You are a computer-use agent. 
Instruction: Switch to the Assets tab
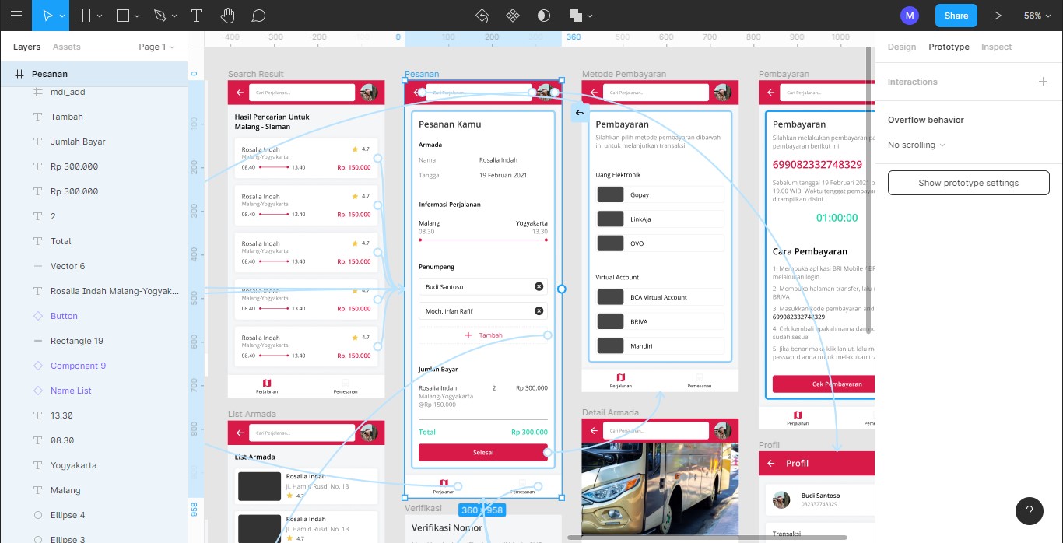[66, 47]
